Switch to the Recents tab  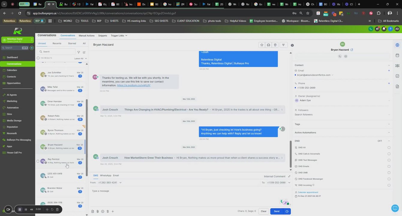pos(57,43)
